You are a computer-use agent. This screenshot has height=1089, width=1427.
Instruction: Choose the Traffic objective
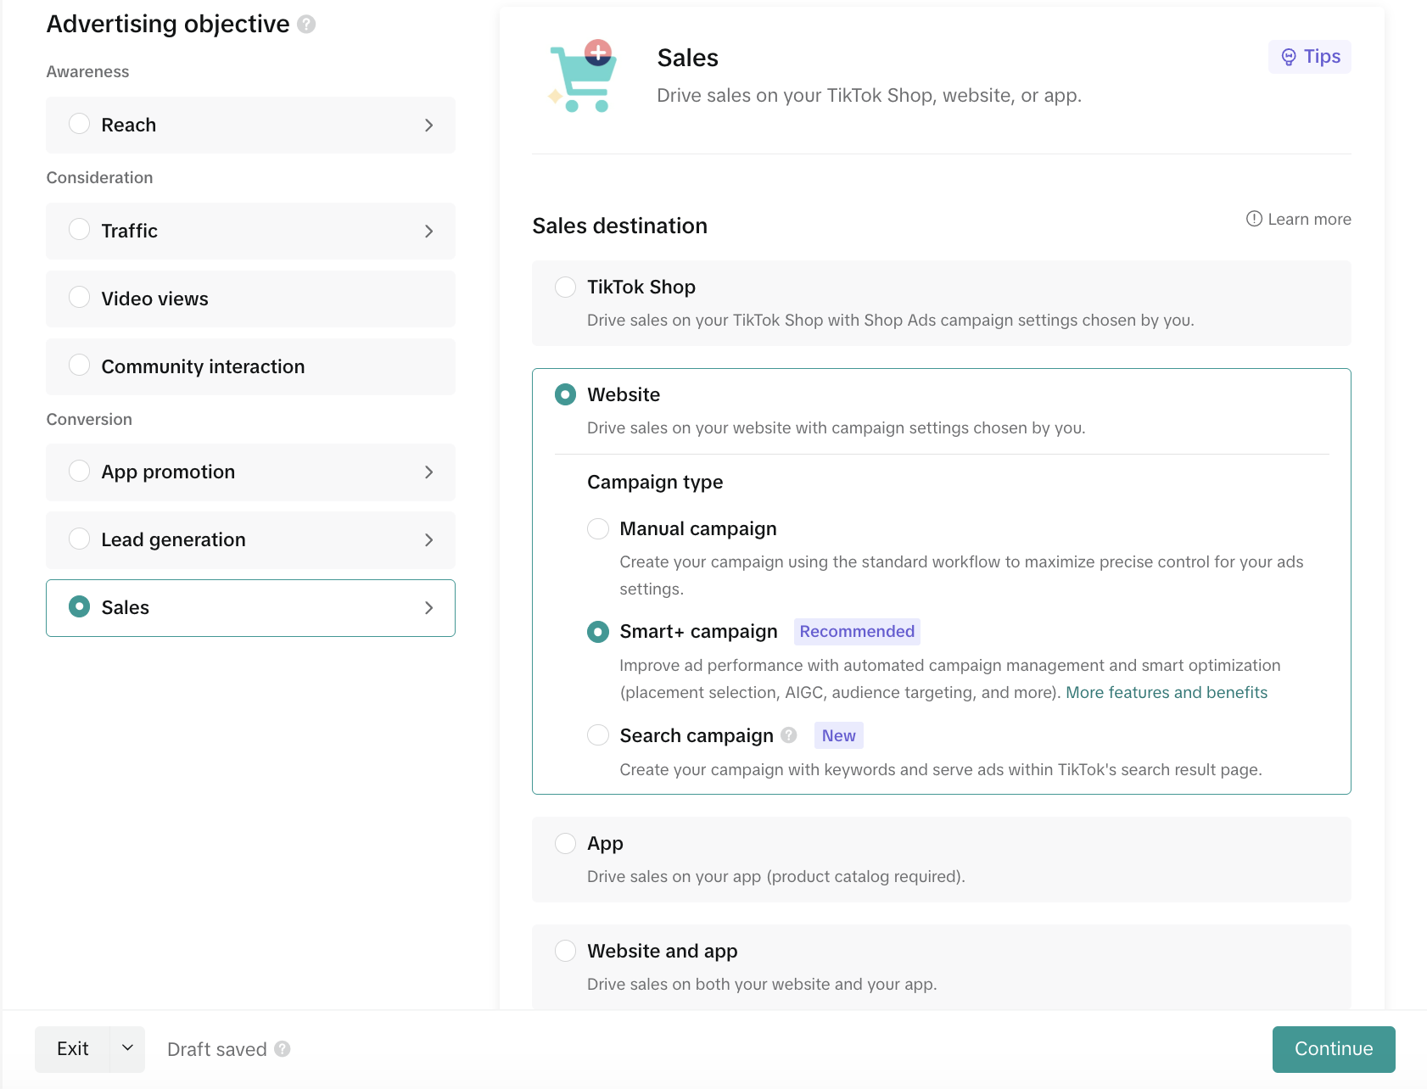tap(250, 231)
